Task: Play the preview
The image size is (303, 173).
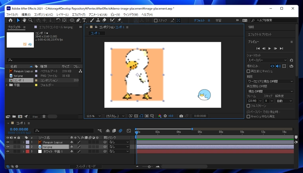Action: [x=270, y=48]
